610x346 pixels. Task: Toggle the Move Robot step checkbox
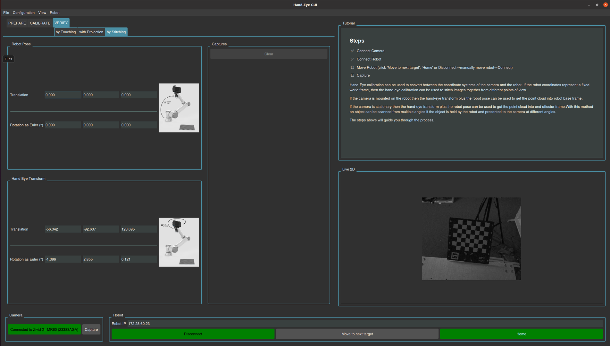pyautogui.click(x=353, y=68)
